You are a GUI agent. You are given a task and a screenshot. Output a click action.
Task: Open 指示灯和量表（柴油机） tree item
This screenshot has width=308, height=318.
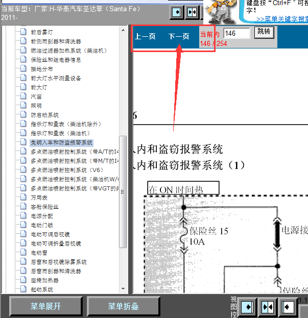coord(60,133)
